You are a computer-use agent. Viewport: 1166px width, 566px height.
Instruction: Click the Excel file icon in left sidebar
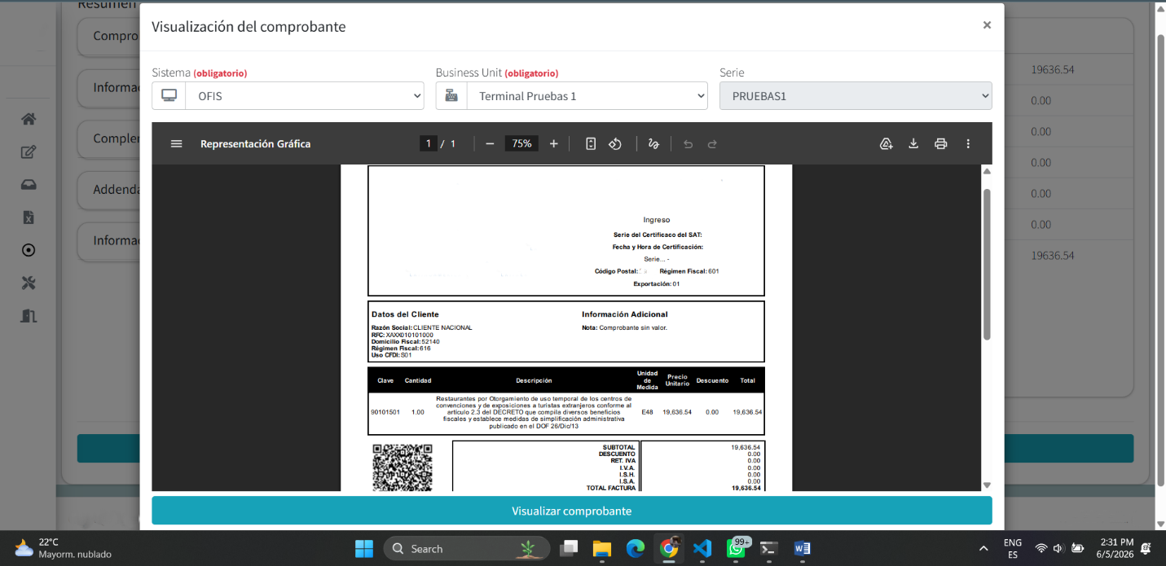tap(29, 217)
